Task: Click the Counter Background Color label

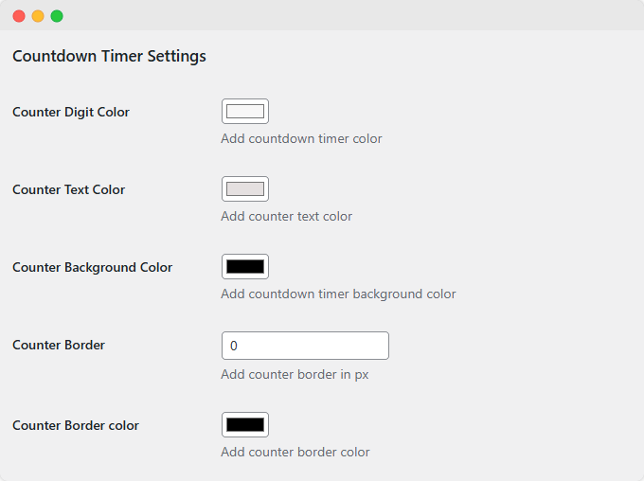Action: (92, 267)
